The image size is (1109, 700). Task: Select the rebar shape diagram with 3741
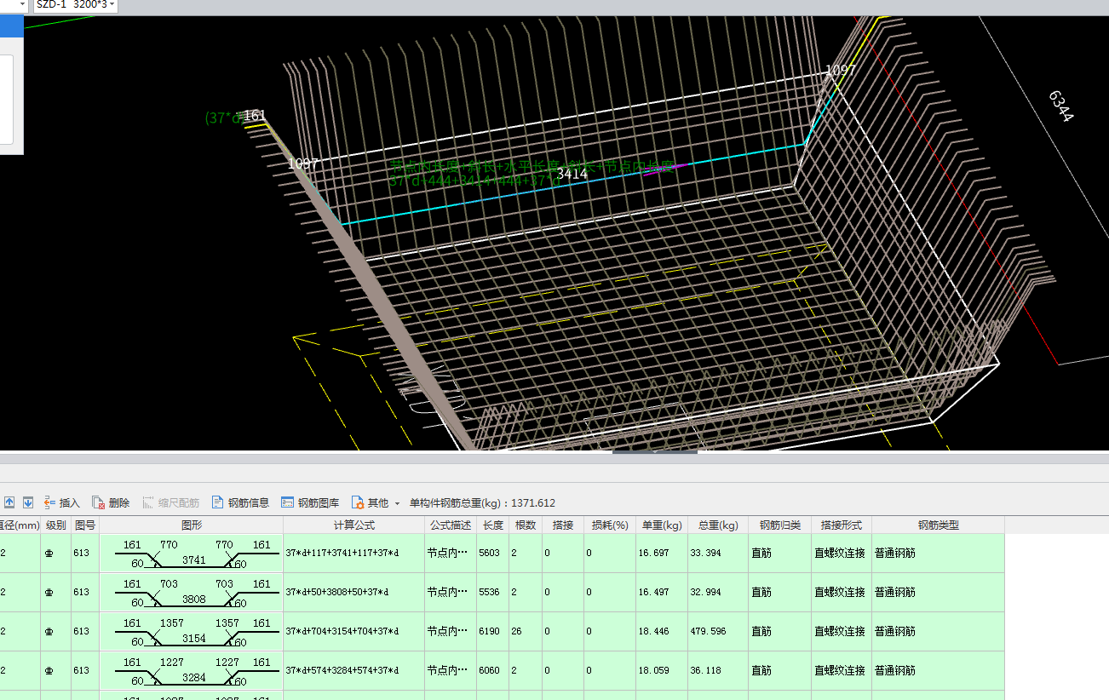click(x=192, y=554)
